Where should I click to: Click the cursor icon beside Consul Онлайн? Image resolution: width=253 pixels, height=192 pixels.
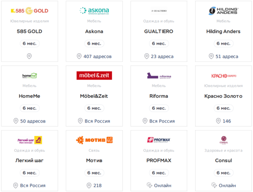pos(214,185)
